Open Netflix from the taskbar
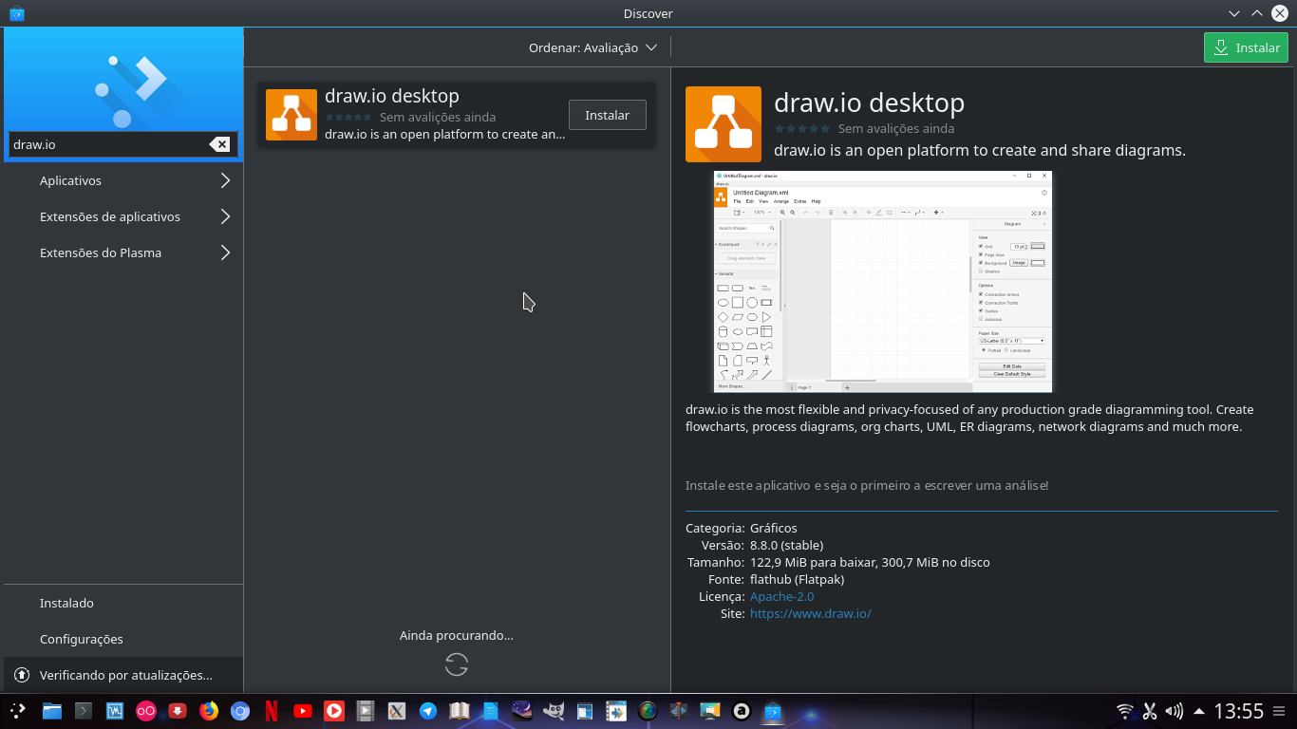 click(x=271, y=710)
